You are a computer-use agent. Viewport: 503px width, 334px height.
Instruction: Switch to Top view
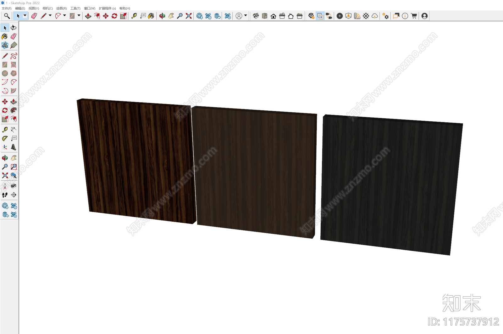[265, 16]
